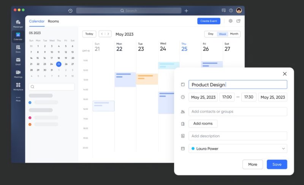Open calendar settings gear icon
The height and width of the screenshot is (185, 304).
click(x=231, y=21)
